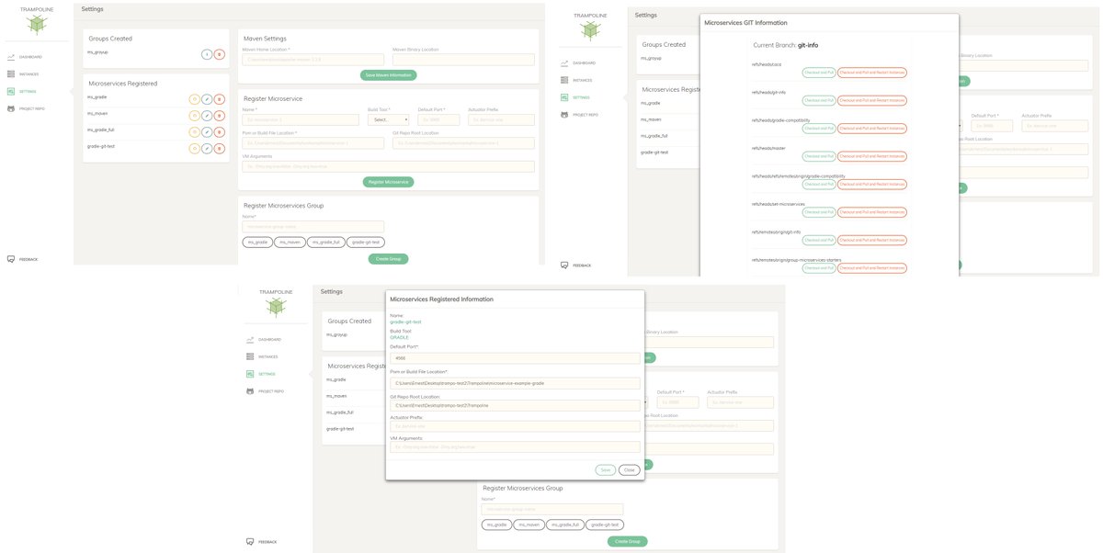
Task: Open Project Repo beside GIT Information dialog
Action: point(580,115)
